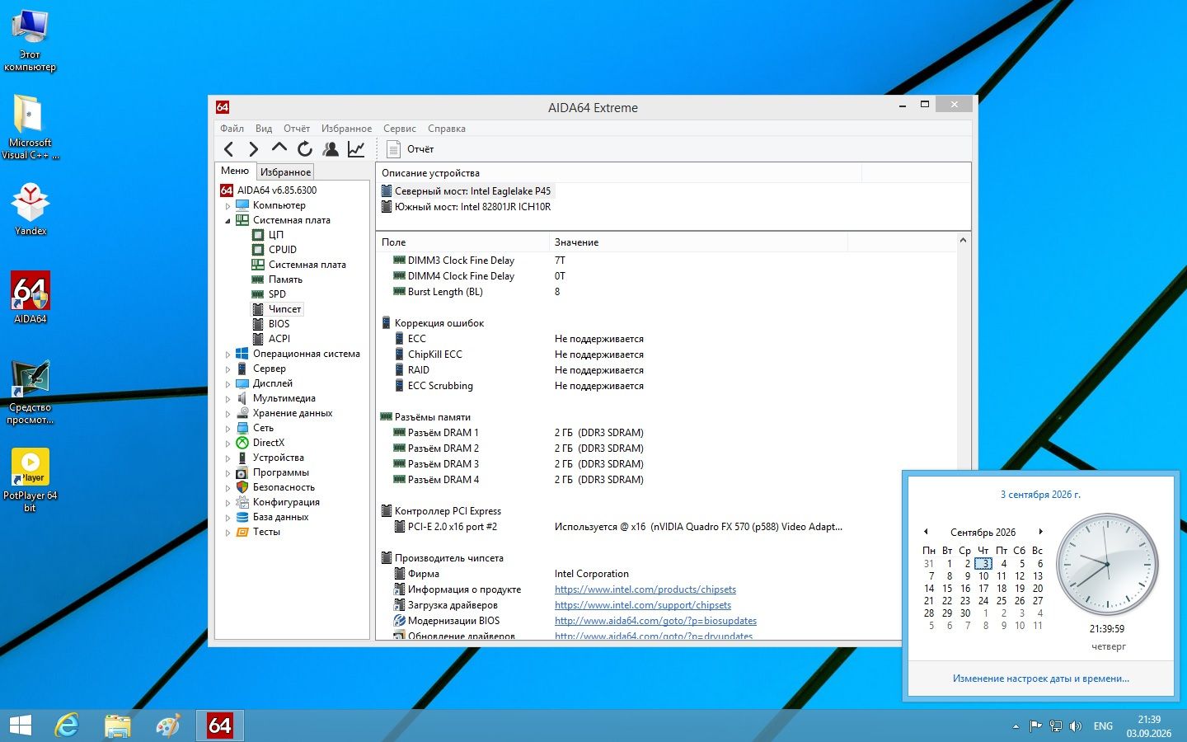Screen dimensions: 1187x742
Task: Open Internet Explorer from the taskbar
Action: (67, 726)
